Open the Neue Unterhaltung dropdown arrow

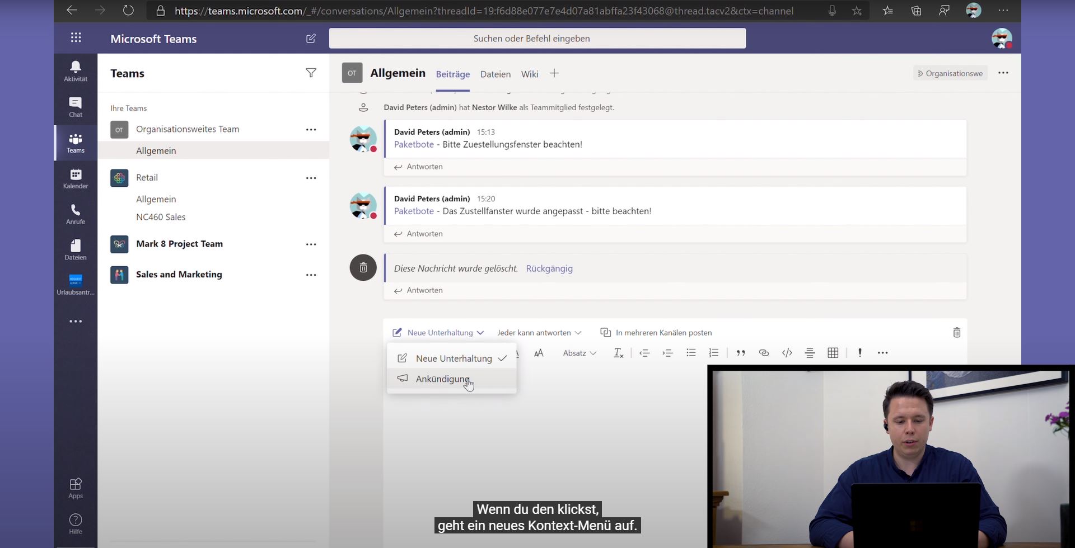(481, 332)
